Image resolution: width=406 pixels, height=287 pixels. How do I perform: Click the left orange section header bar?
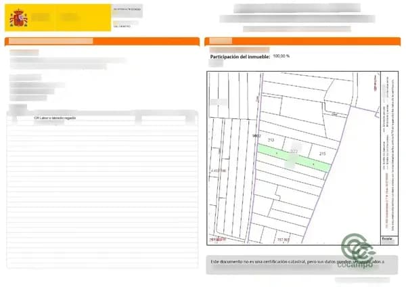pos(102,41)
